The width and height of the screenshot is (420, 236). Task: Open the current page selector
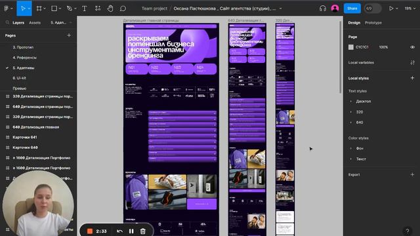tap(61, 23)
